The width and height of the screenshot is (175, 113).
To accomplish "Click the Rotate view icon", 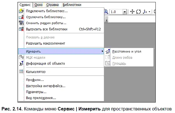I will [x=138, y=12].
